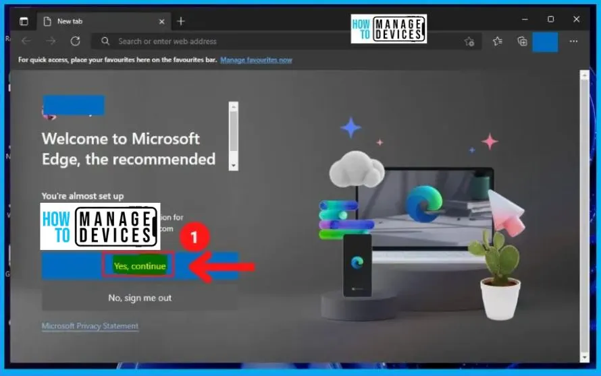Open the Collections icon
The image size is (601, 376).
tap(522, 41)
